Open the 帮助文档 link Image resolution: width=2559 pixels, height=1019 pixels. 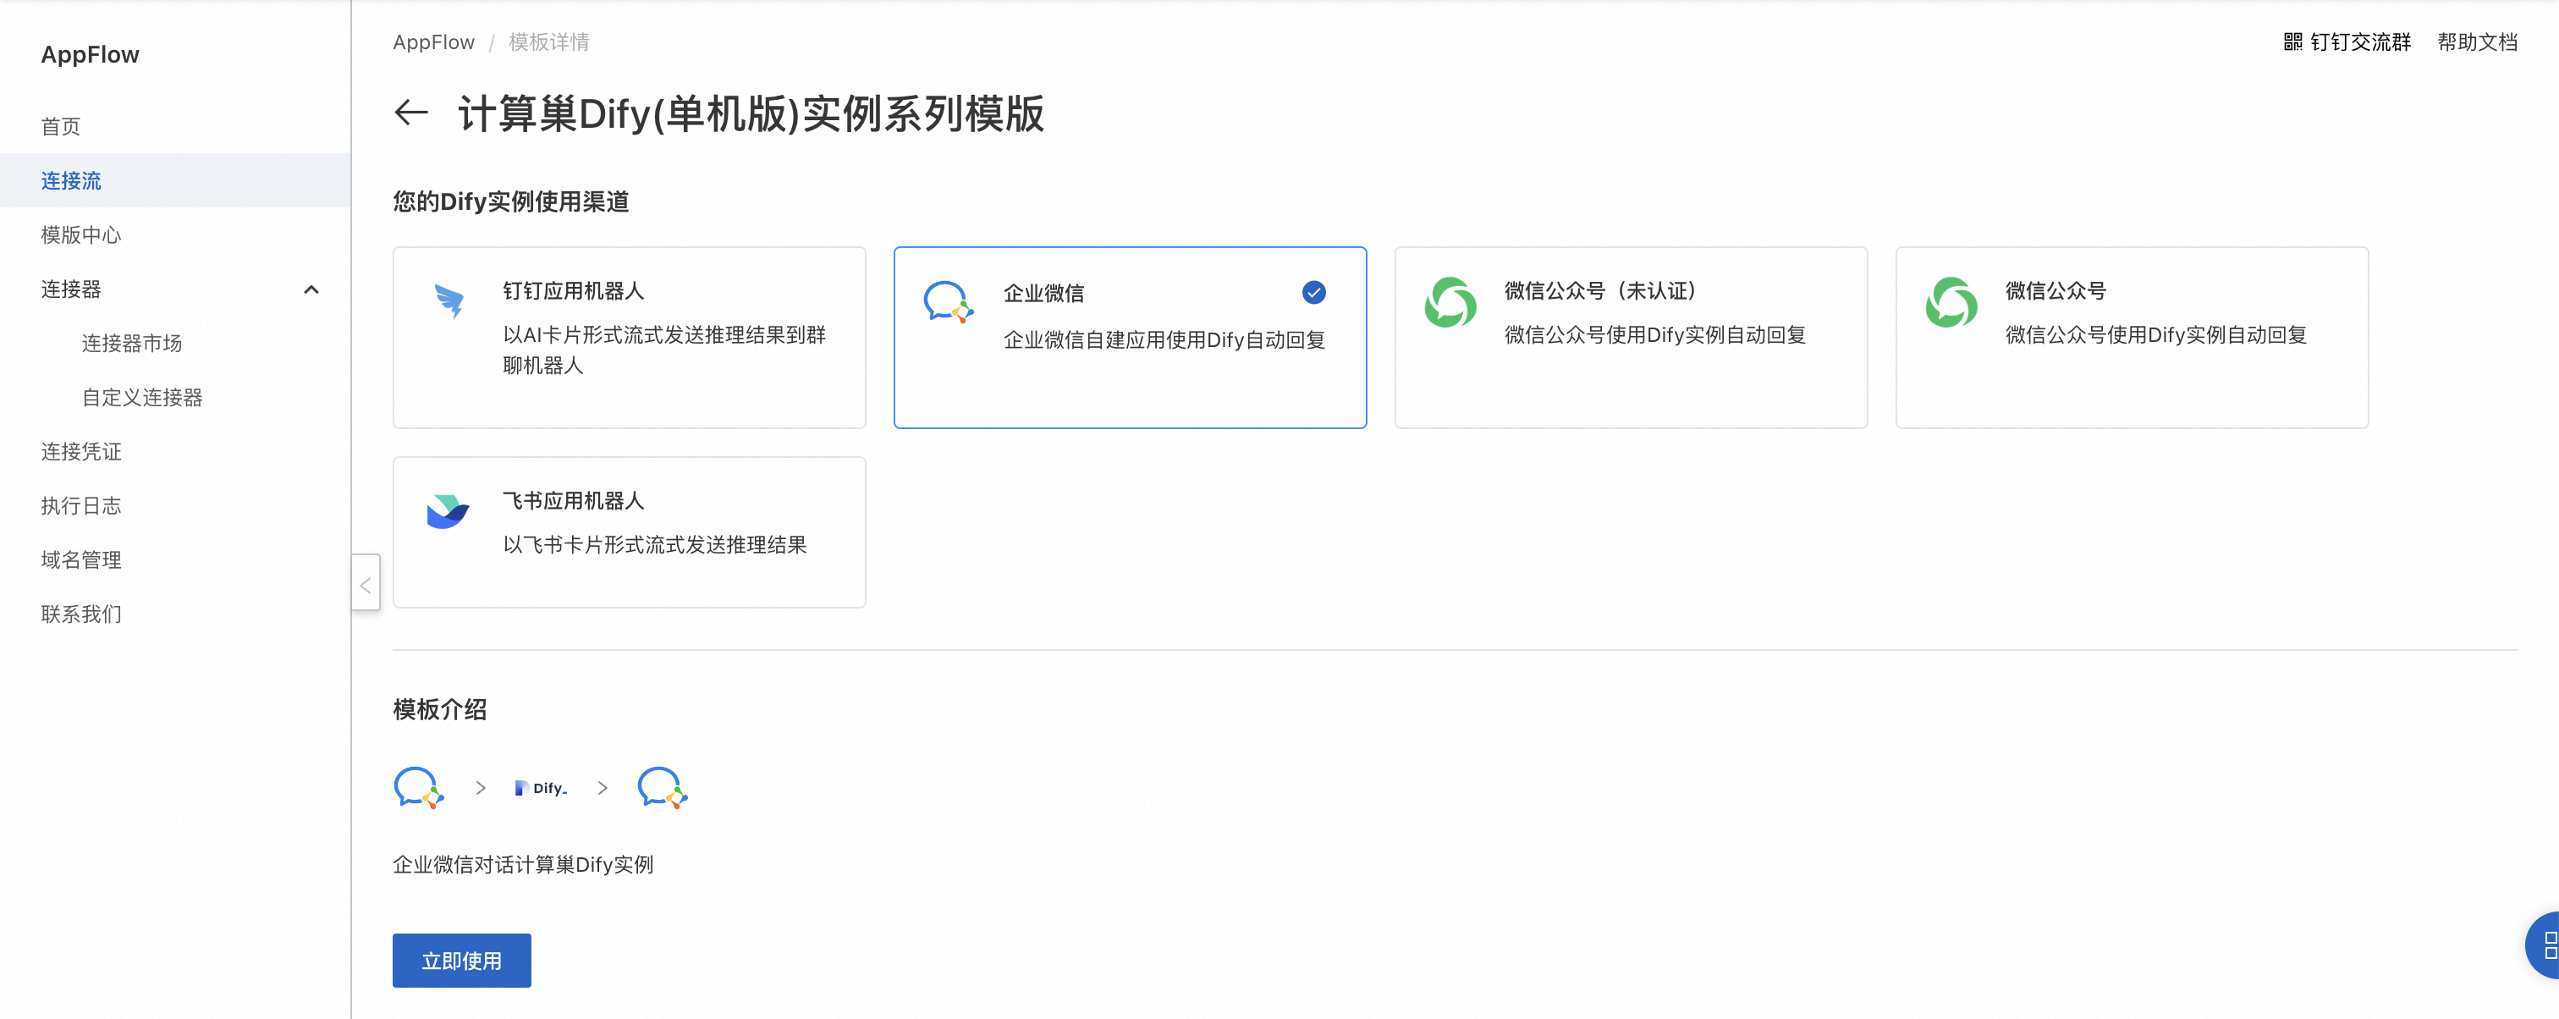[x=2477, y=41]
